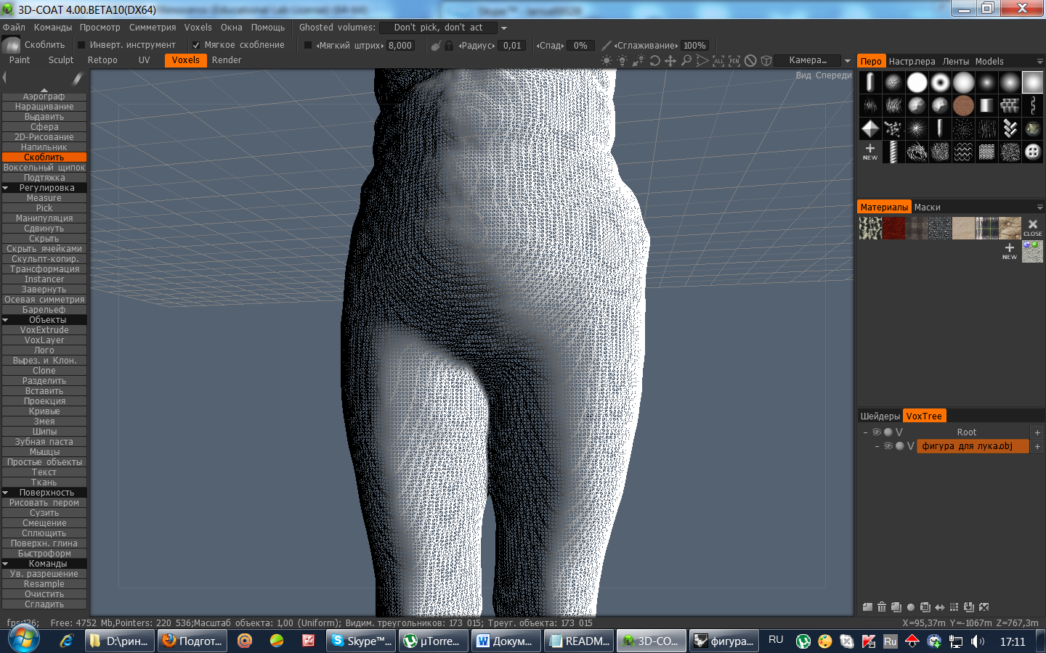The width and height of the screenshot is (1046, 653).
Task: Click the pan (four-arrow) camera icon
Action: point(670,61)
